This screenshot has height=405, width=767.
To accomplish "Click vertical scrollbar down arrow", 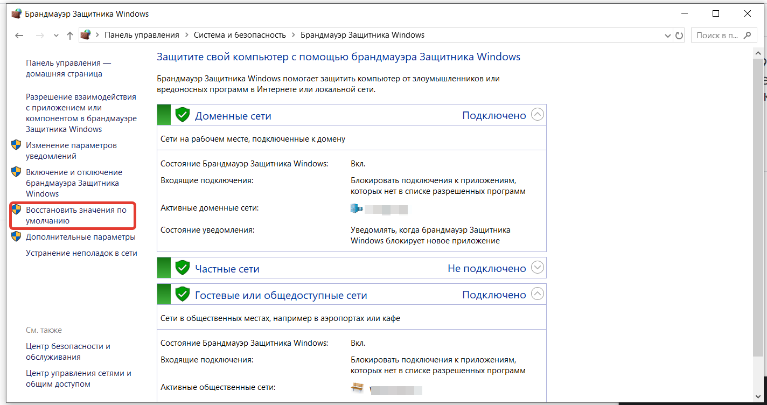I will pyautogui.click(x=758, y=397).
